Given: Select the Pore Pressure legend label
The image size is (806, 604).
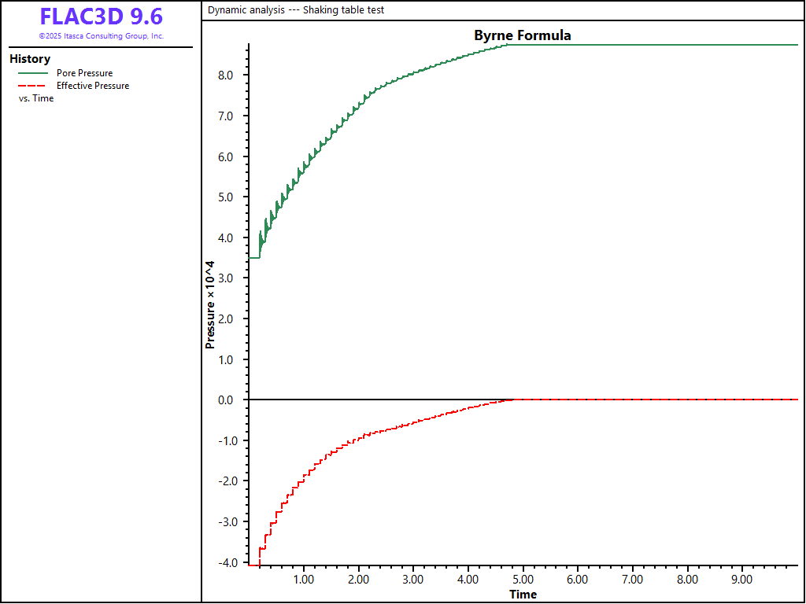Looking at the screenshot, I should pyautogui.click(x=84, y=73).
